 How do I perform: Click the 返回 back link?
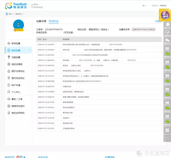(x=158, y=21)
